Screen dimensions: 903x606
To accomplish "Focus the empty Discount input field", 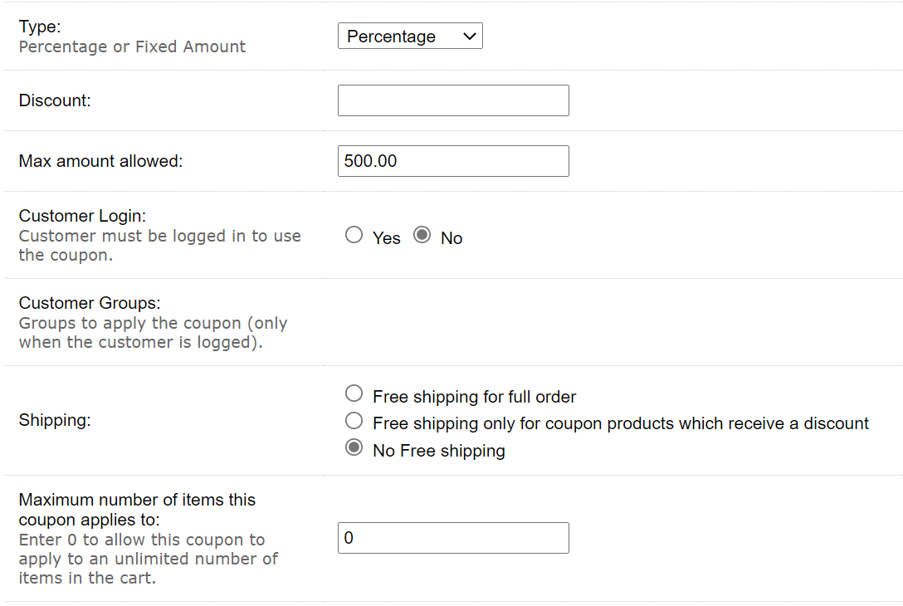I will 453,100.
